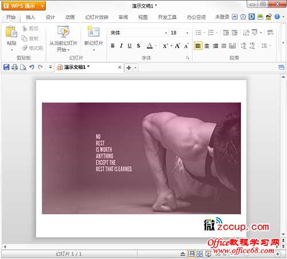The image size is (287, 259).
Task: Start slideshow from current slide icon
Action: 63,32
